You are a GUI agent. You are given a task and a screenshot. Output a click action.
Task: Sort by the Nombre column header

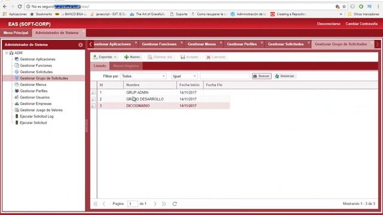150,85
